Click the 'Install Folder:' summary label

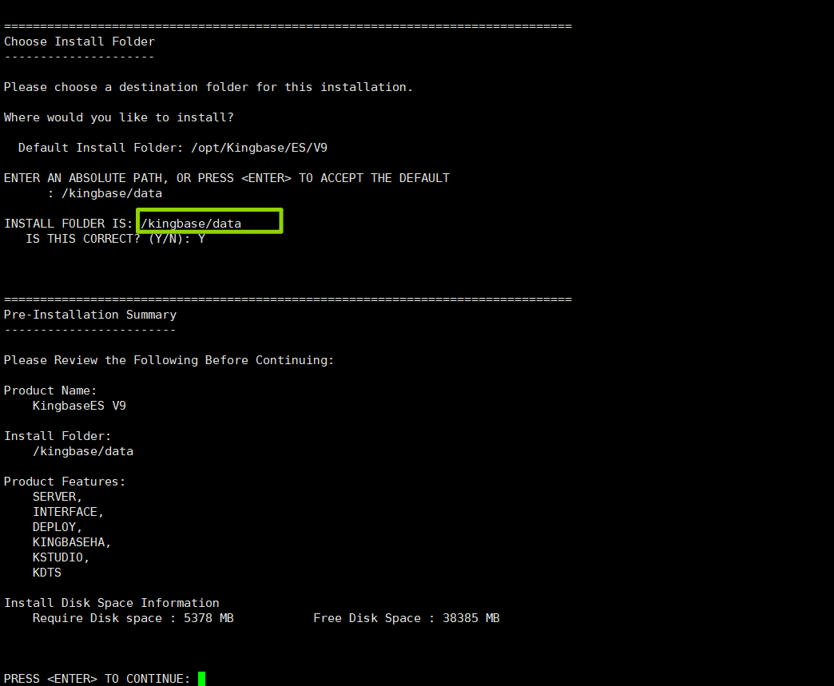pos(58,436)
